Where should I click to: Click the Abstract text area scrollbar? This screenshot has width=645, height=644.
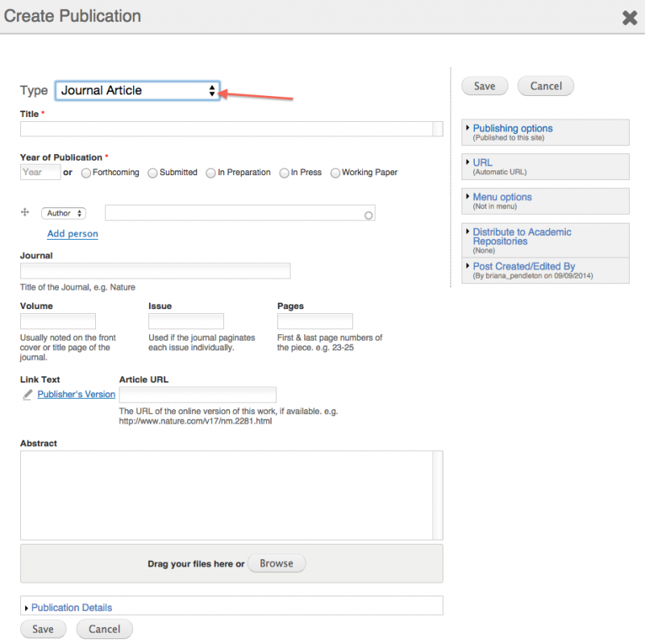(x=438, y=496)
